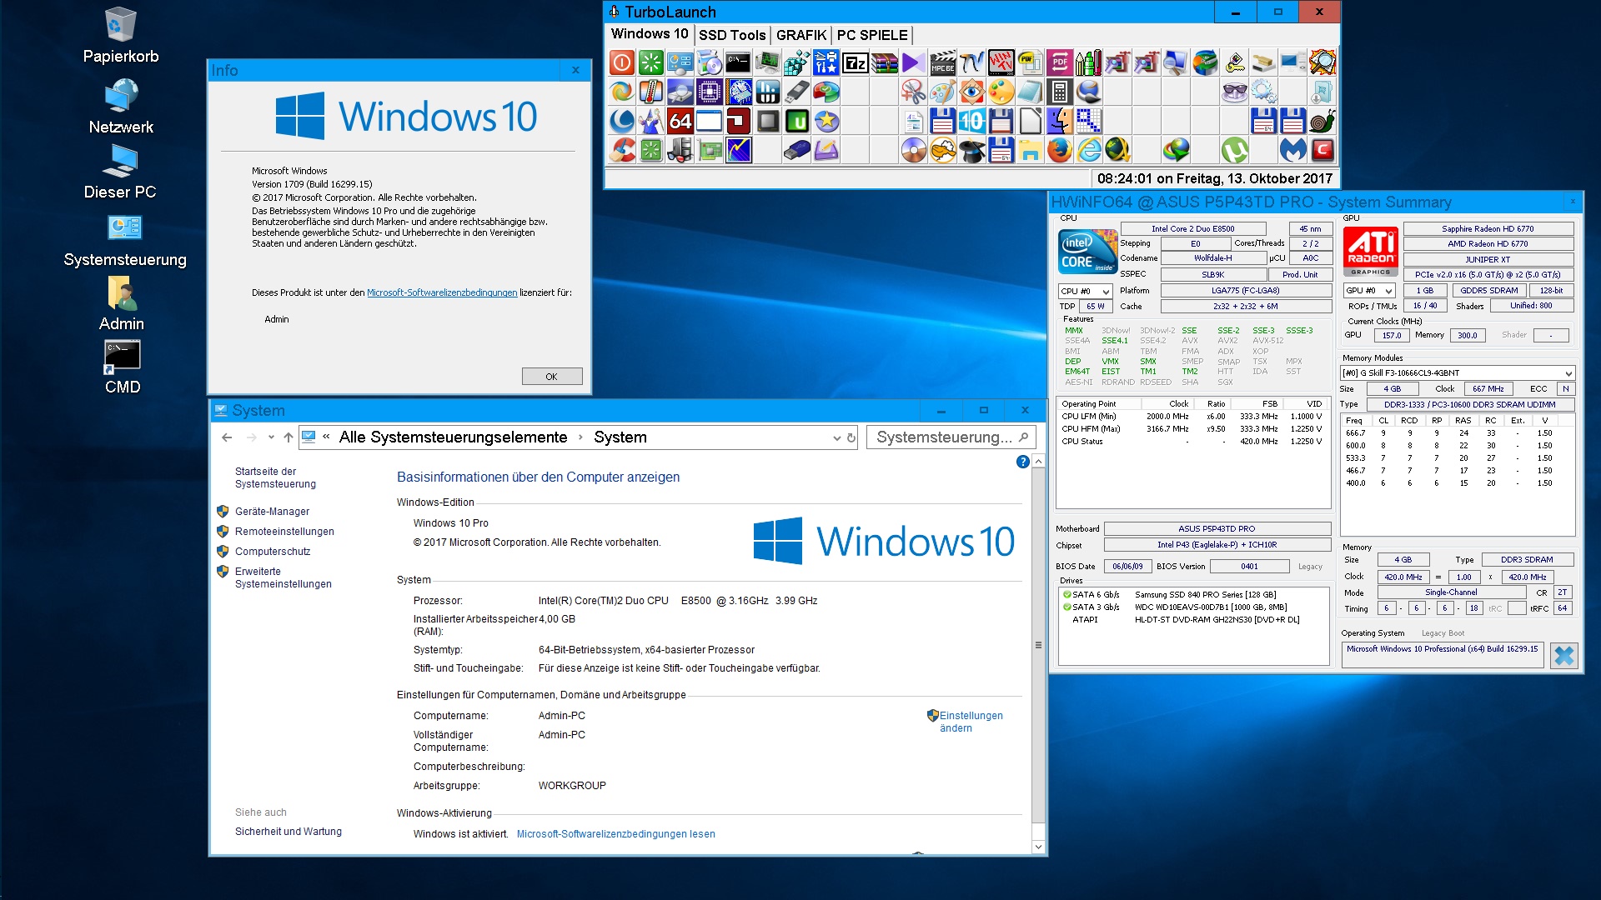Launch the Mac Finder face icon
This screenshot has height=900, width=1601.
[x=1060, y=121]
